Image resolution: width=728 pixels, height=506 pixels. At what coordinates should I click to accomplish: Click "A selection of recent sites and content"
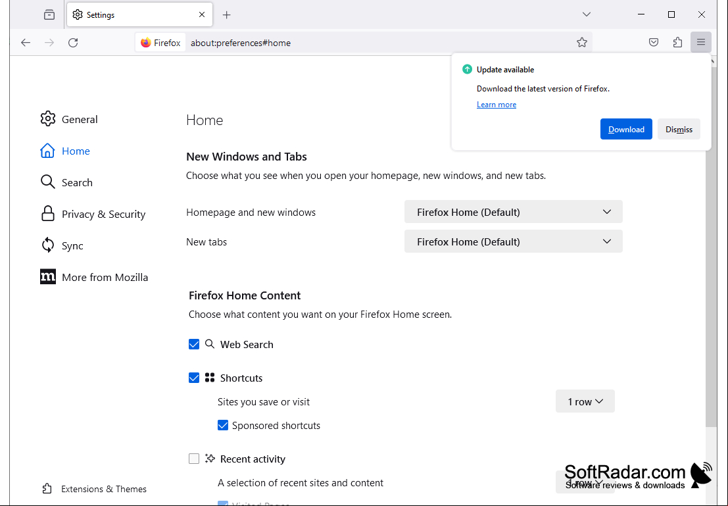tap(301, 483)
